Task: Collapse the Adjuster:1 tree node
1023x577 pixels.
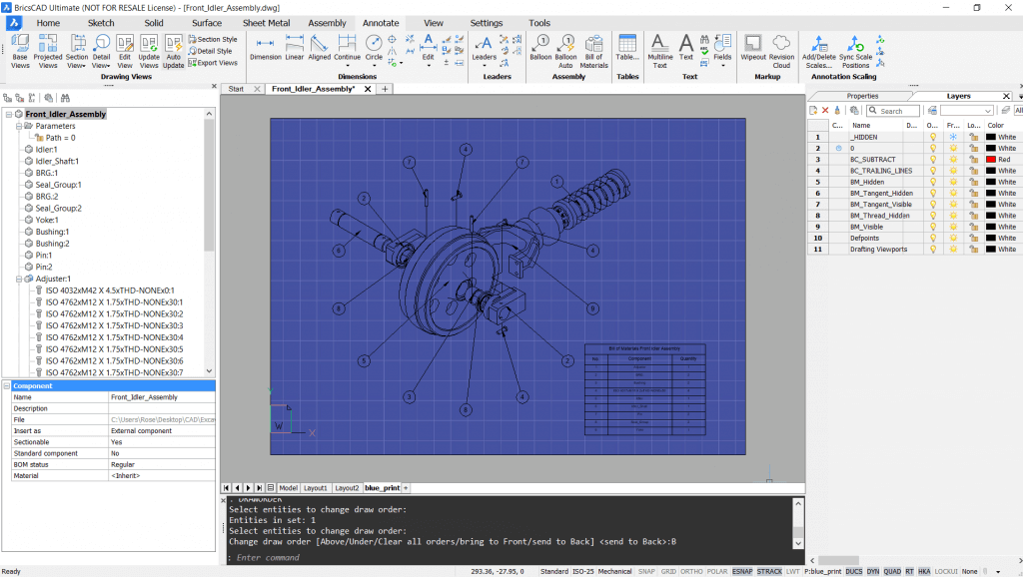Action: tap(17, 279)
